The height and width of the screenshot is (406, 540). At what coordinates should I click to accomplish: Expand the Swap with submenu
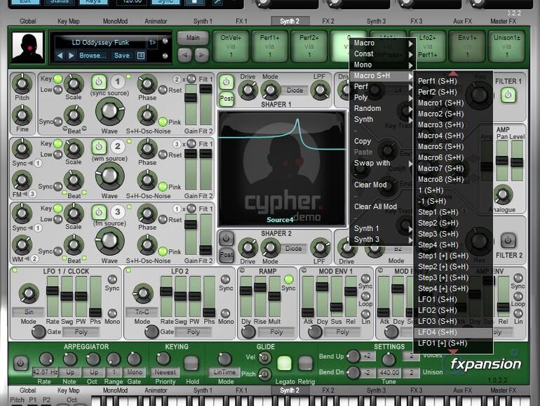[x=383, y=163]
